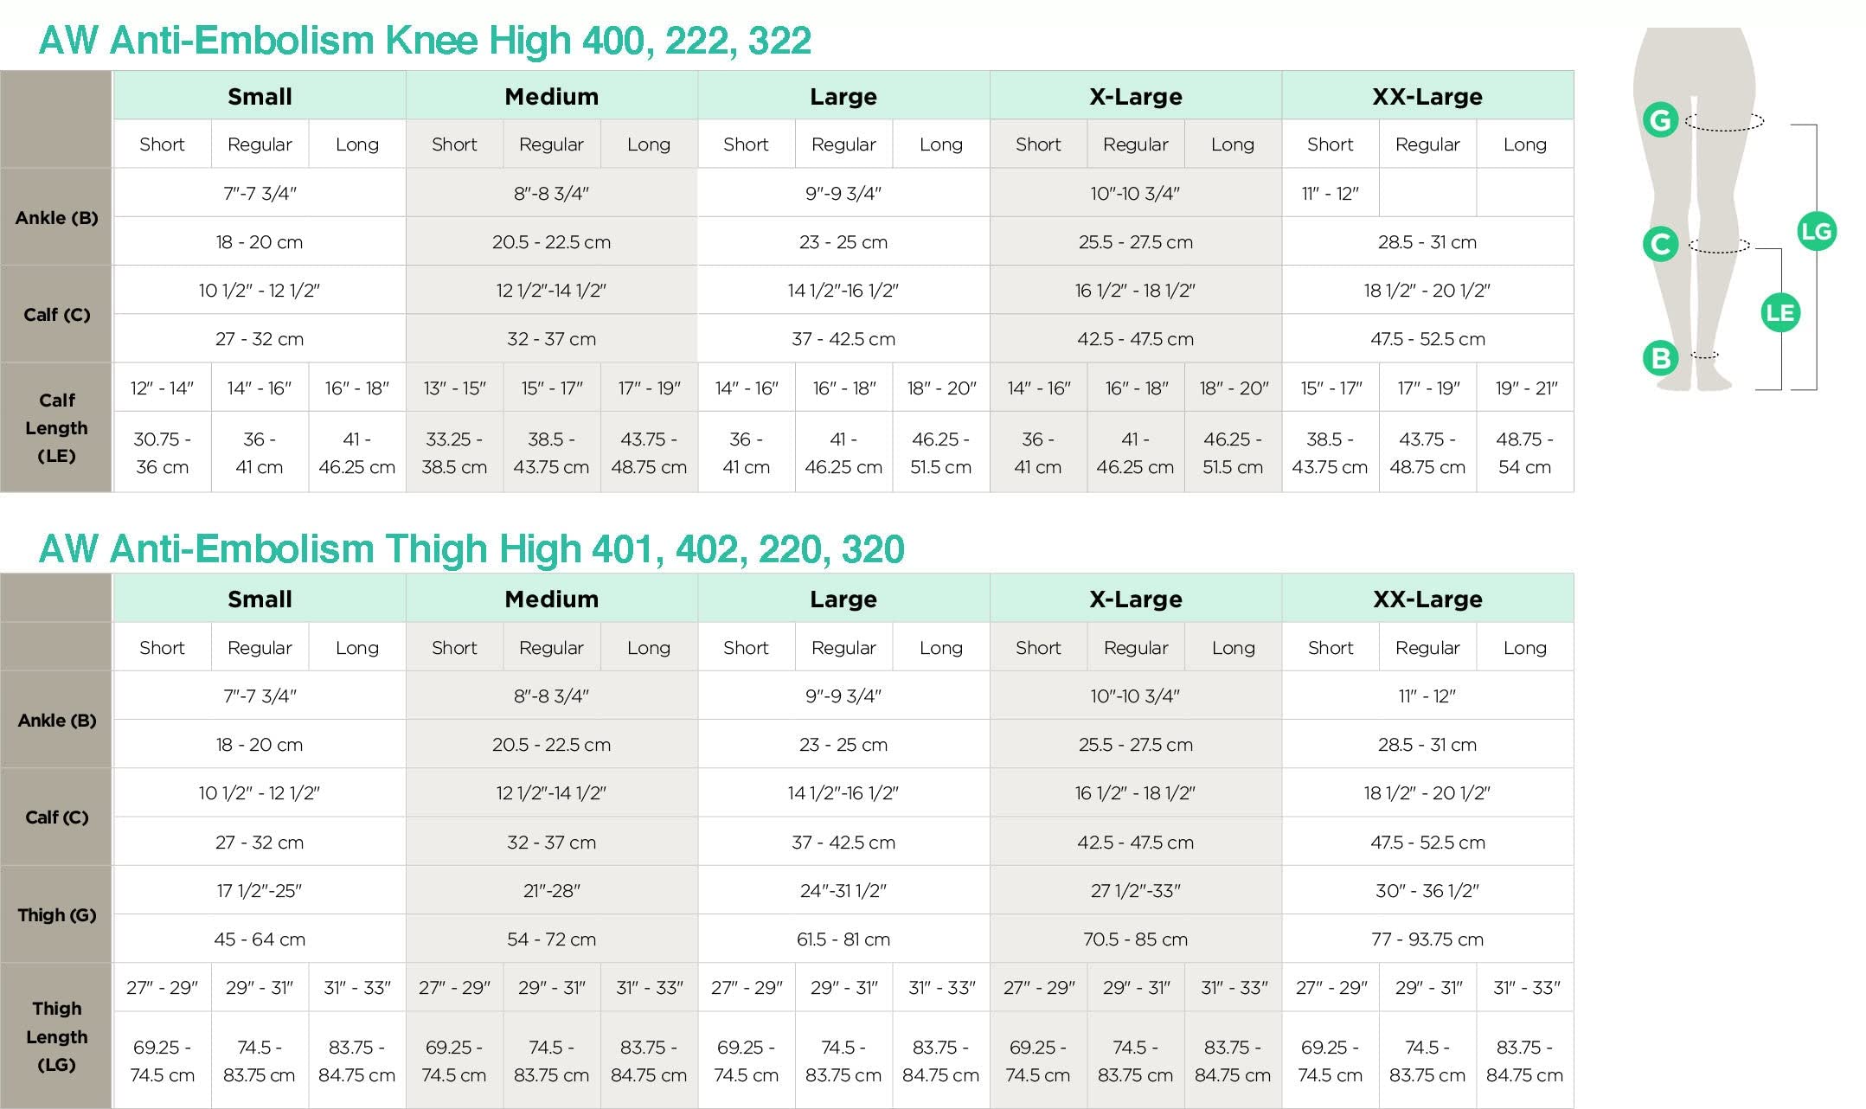Select XX-Large thigh 77 - 93.75 cm cell
This screenshot has width=1866, height=1109.
[1427, 939]
